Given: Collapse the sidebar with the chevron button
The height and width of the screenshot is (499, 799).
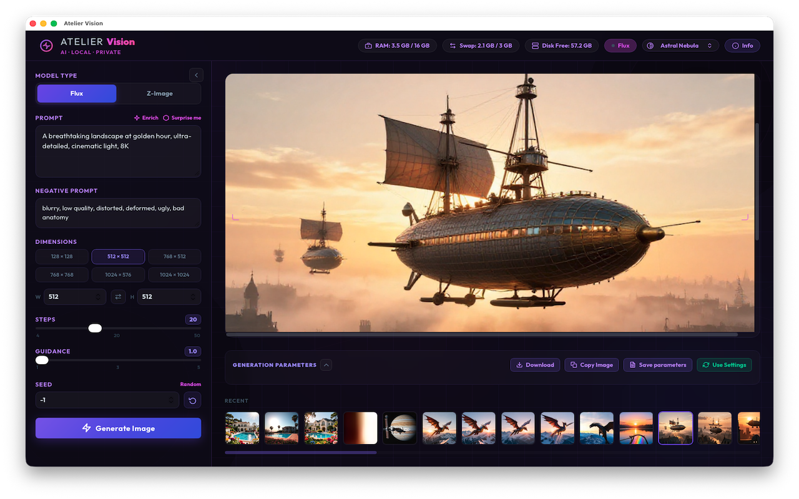Looking at the screenshot, I should [x=197, y=75].
